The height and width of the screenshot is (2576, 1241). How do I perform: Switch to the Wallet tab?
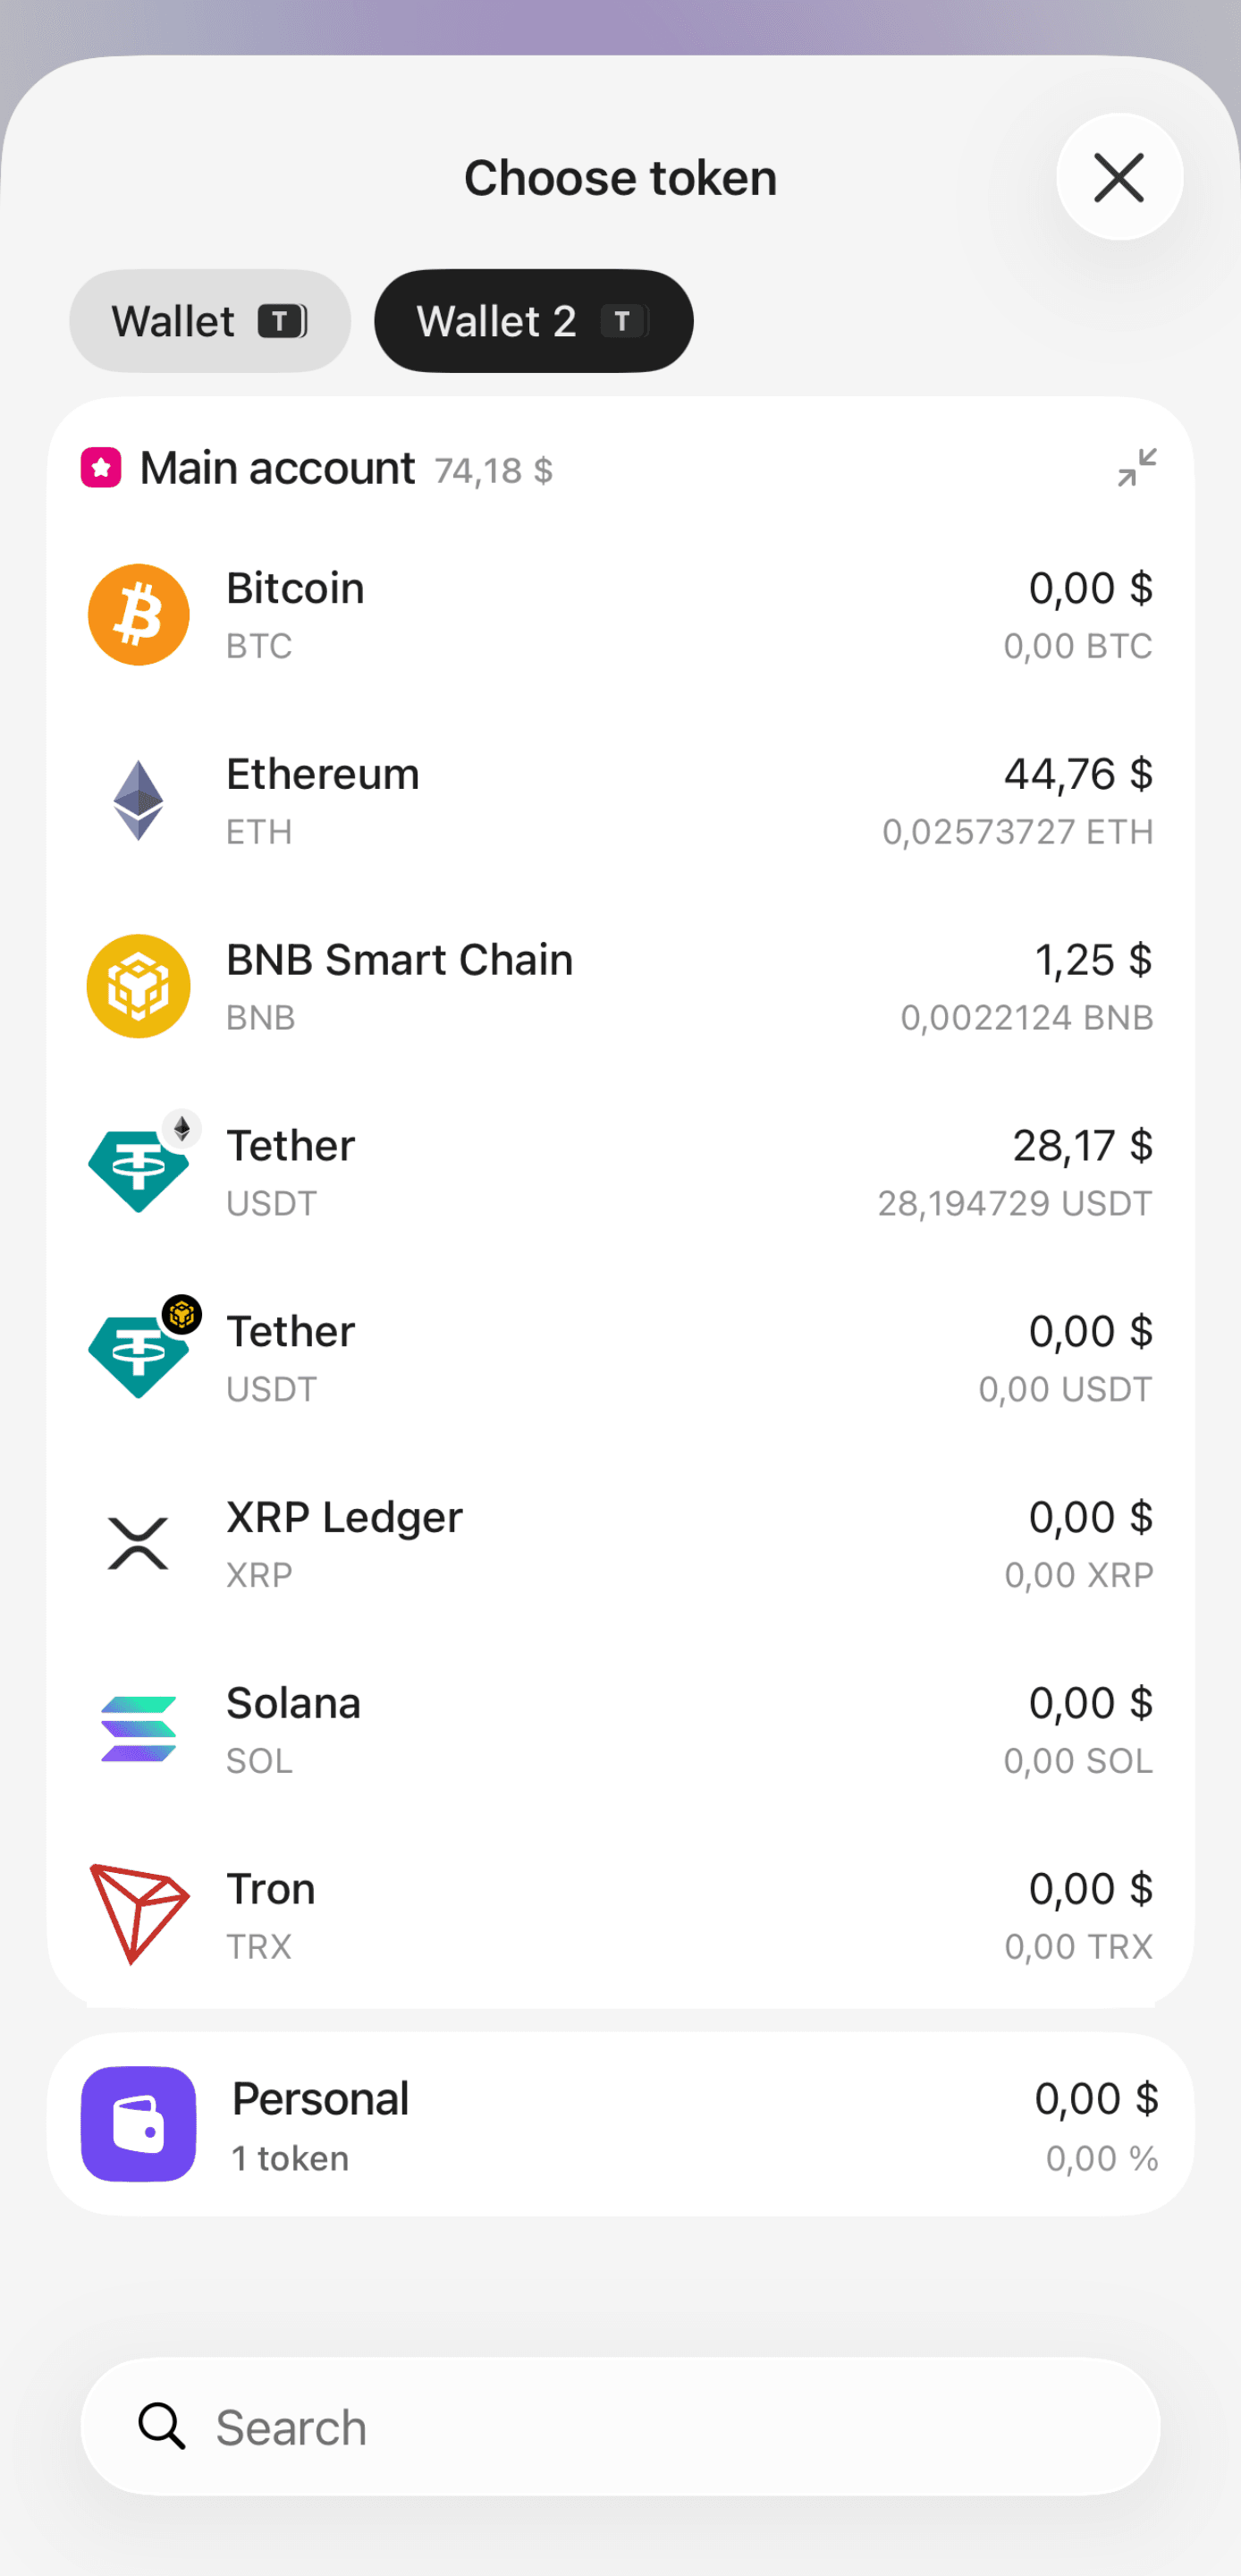210,321
